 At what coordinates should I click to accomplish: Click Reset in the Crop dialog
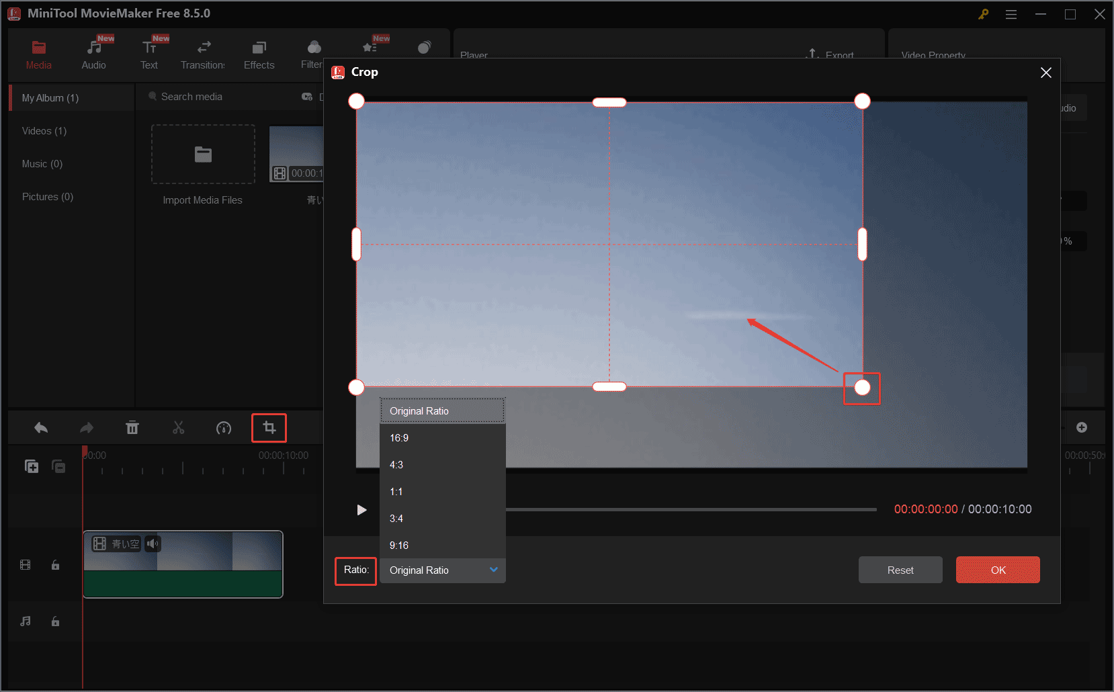900,569
